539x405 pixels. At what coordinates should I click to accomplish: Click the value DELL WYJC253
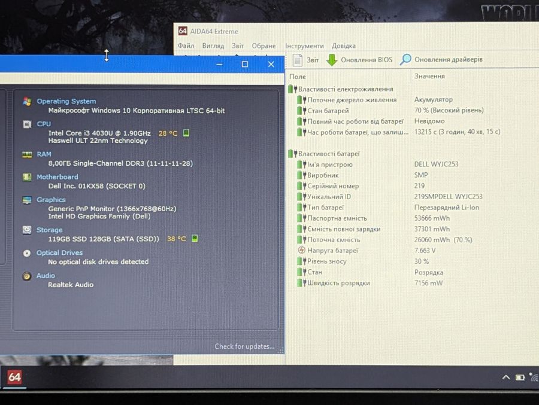coord(436,164)
